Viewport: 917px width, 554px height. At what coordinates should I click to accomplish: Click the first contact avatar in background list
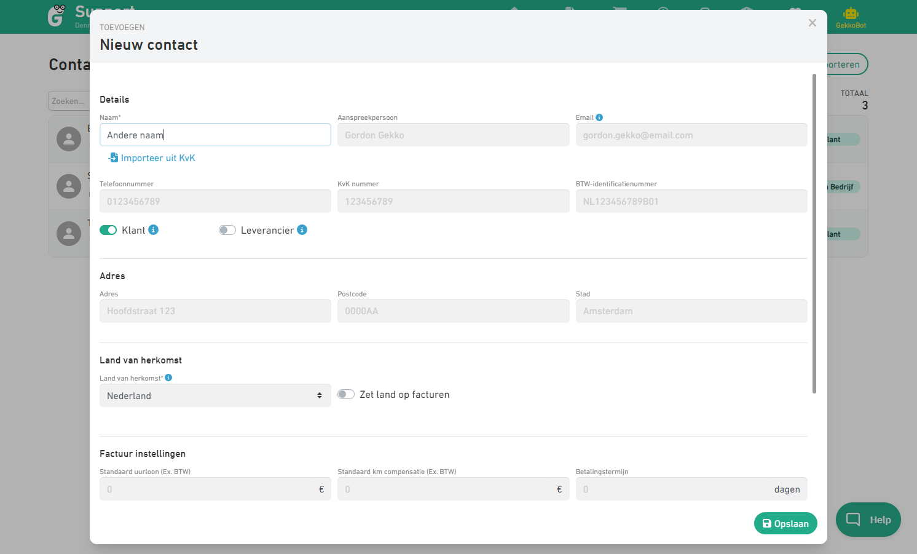(69, 139)
